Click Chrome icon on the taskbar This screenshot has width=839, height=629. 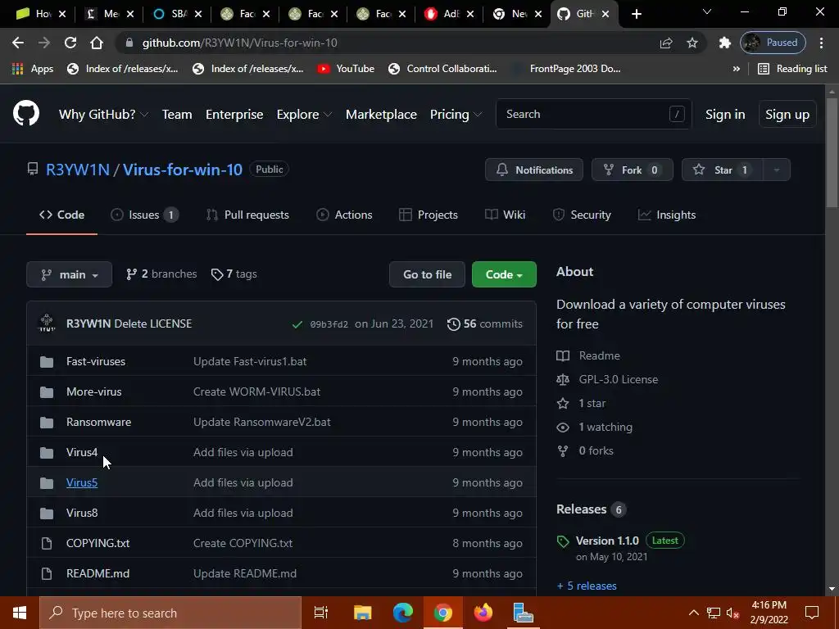(443, 613)
